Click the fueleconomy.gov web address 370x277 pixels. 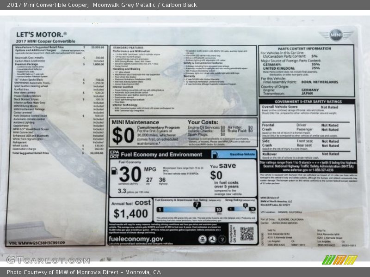click(136, 239)
